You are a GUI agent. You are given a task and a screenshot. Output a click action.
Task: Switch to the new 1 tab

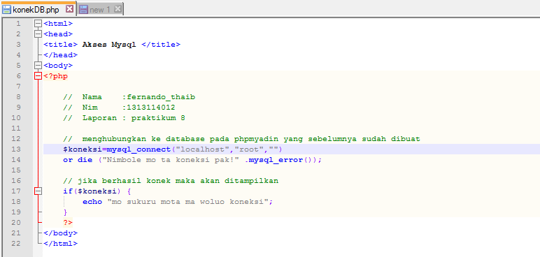click(x=100, y=9)
